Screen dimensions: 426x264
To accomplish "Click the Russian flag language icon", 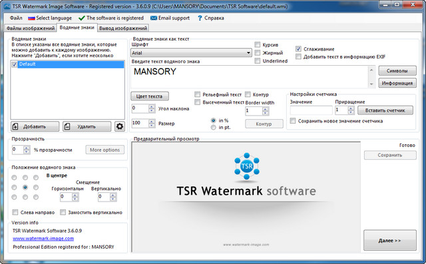I will coord(31,18).
